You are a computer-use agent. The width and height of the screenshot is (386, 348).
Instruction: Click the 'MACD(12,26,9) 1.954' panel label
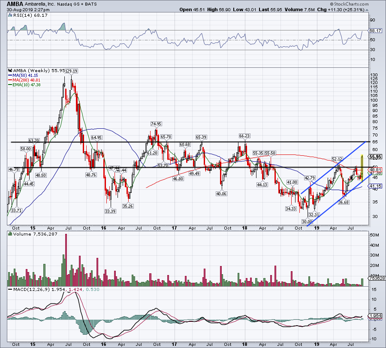click(x=39, y=289)
